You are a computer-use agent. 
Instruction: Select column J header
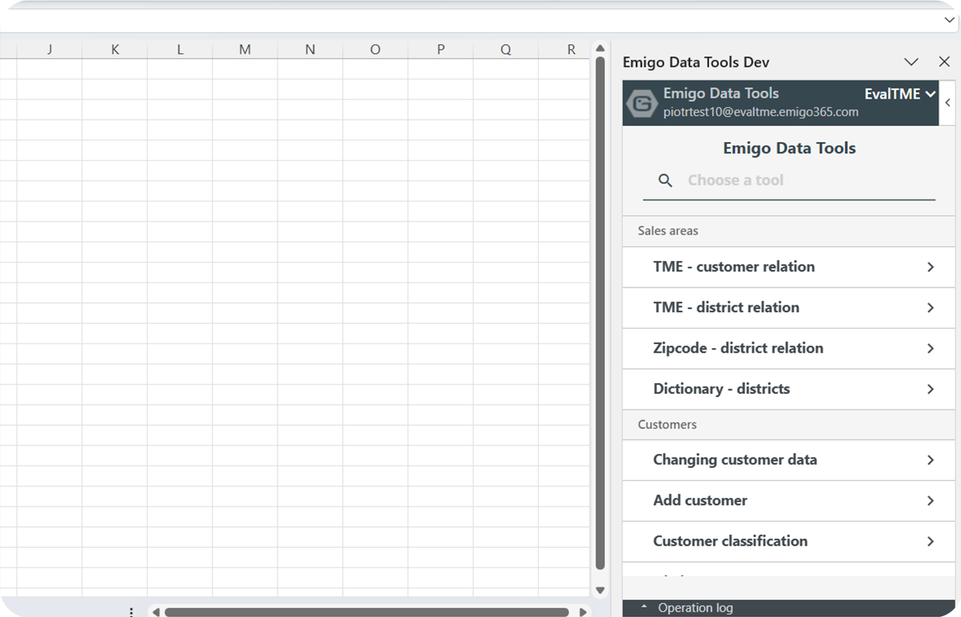click(50, 50)
